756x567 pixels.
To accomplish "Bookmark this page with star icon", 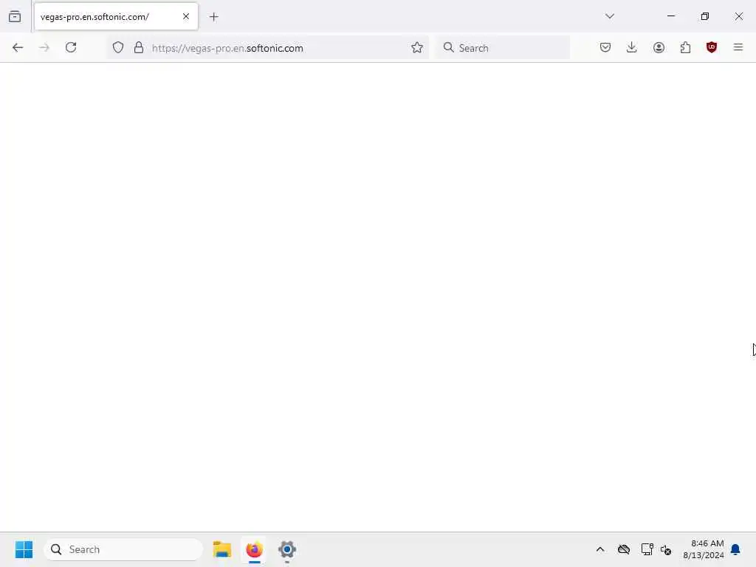I will pyautogui.click(x=417, y=47).
